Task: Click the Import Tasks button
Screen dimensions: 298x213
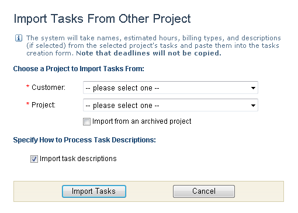Action: [94, 191]
